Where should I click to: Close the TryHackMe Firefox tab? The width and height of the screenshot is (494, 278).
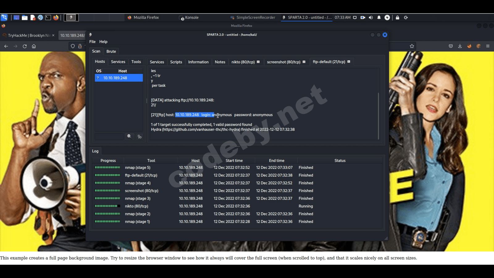point(53,36)
